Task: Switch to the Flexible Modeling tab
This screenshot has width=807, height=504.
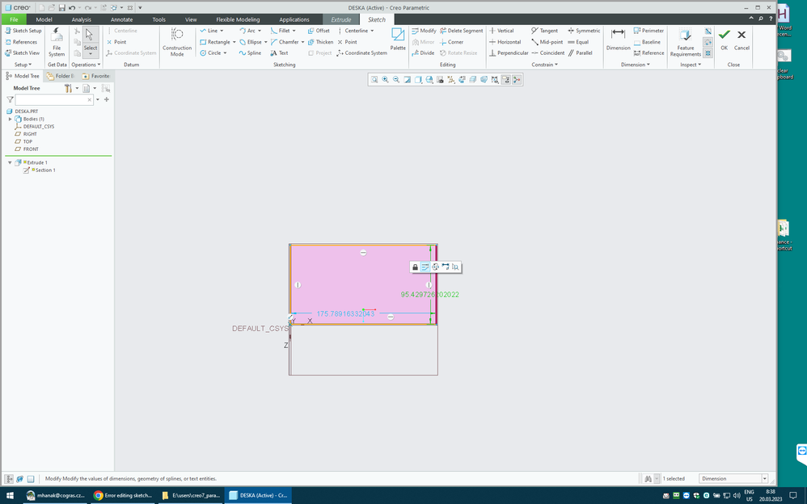Action: pos(238,19)
